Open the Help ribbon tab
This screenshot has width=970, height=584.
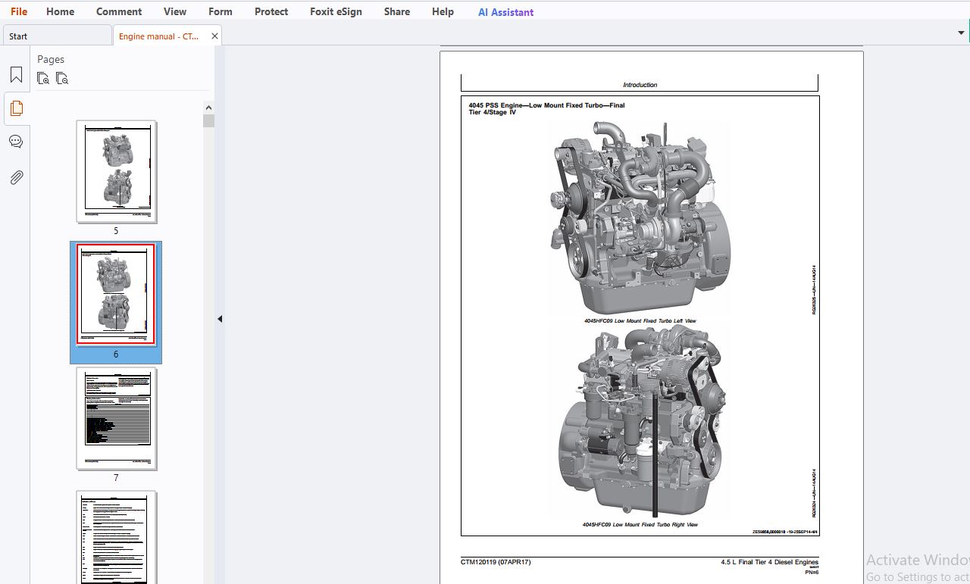[x=443, y=11]
